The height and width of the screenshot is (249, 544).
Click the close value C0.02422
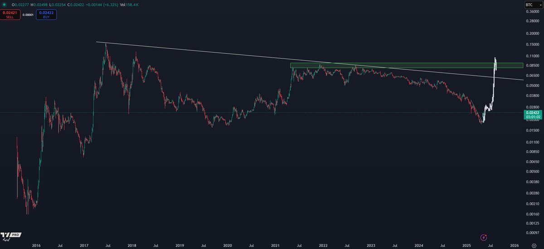(x=77, y=5)
